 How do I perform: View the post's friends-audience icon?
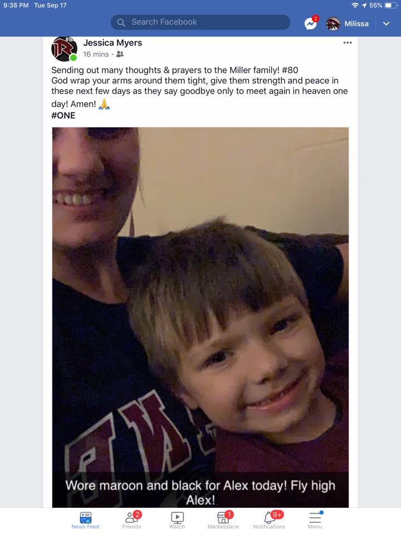(120, 54)
